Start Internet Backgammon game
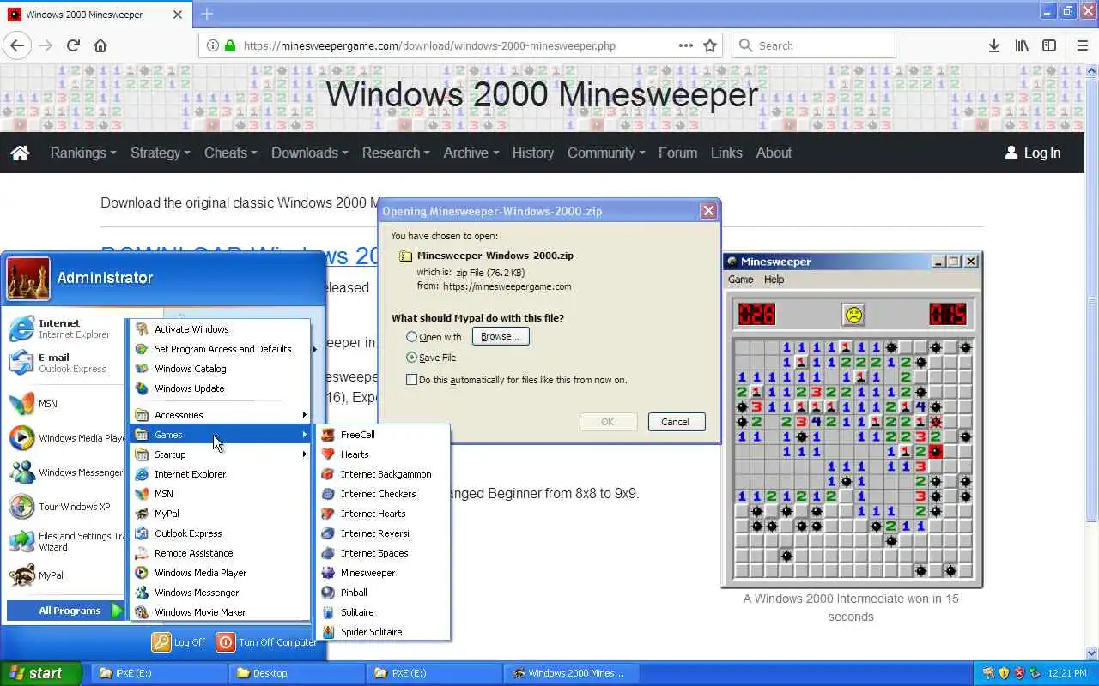Viewport: 1099px width, 686px height. [x=383, y=474]
